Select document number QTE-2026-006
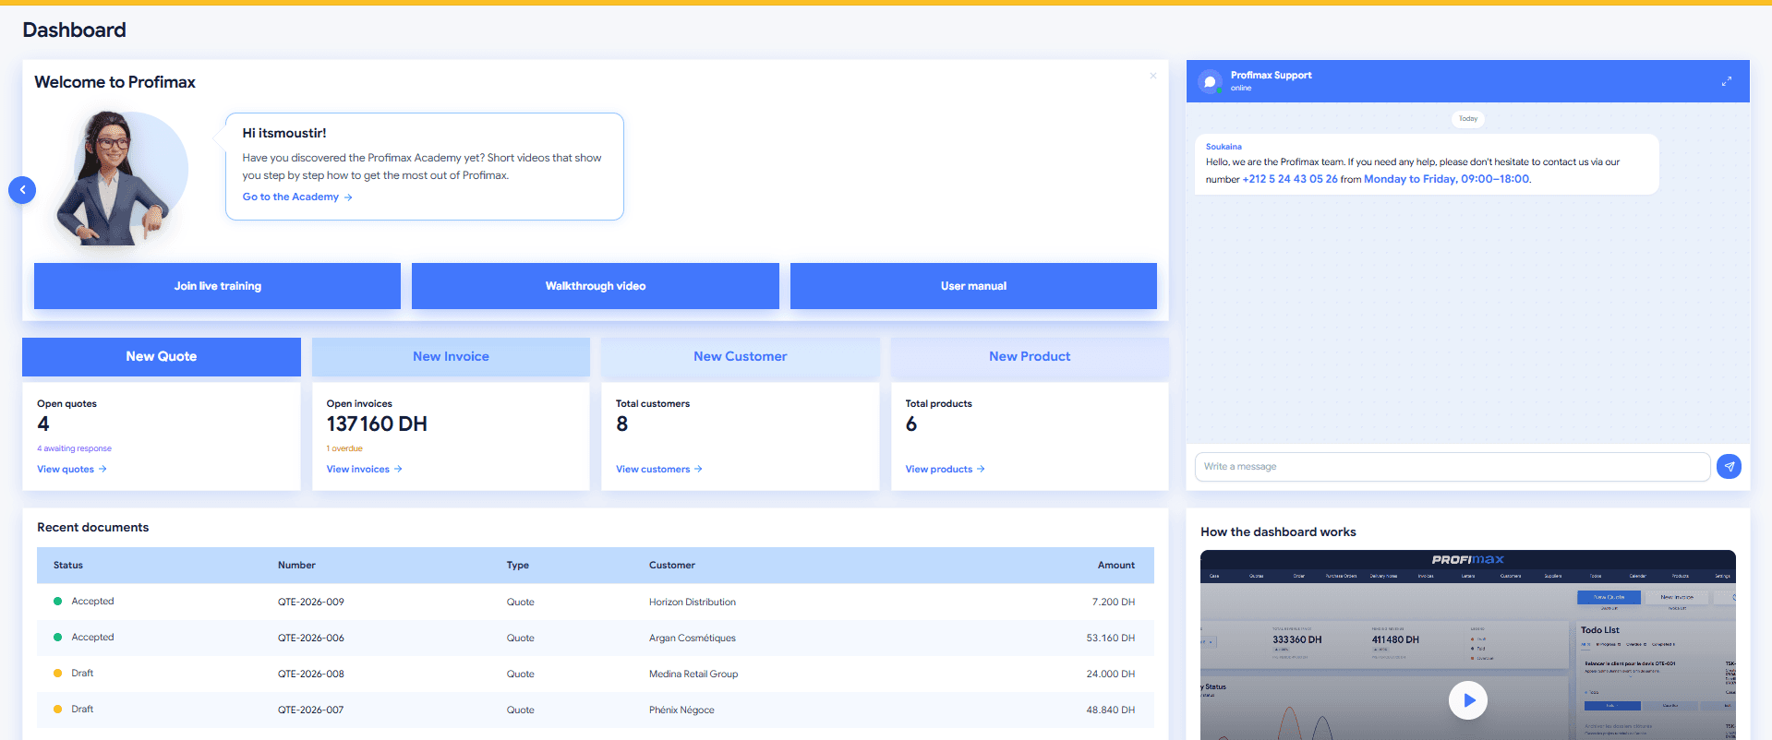 (311, 638)
